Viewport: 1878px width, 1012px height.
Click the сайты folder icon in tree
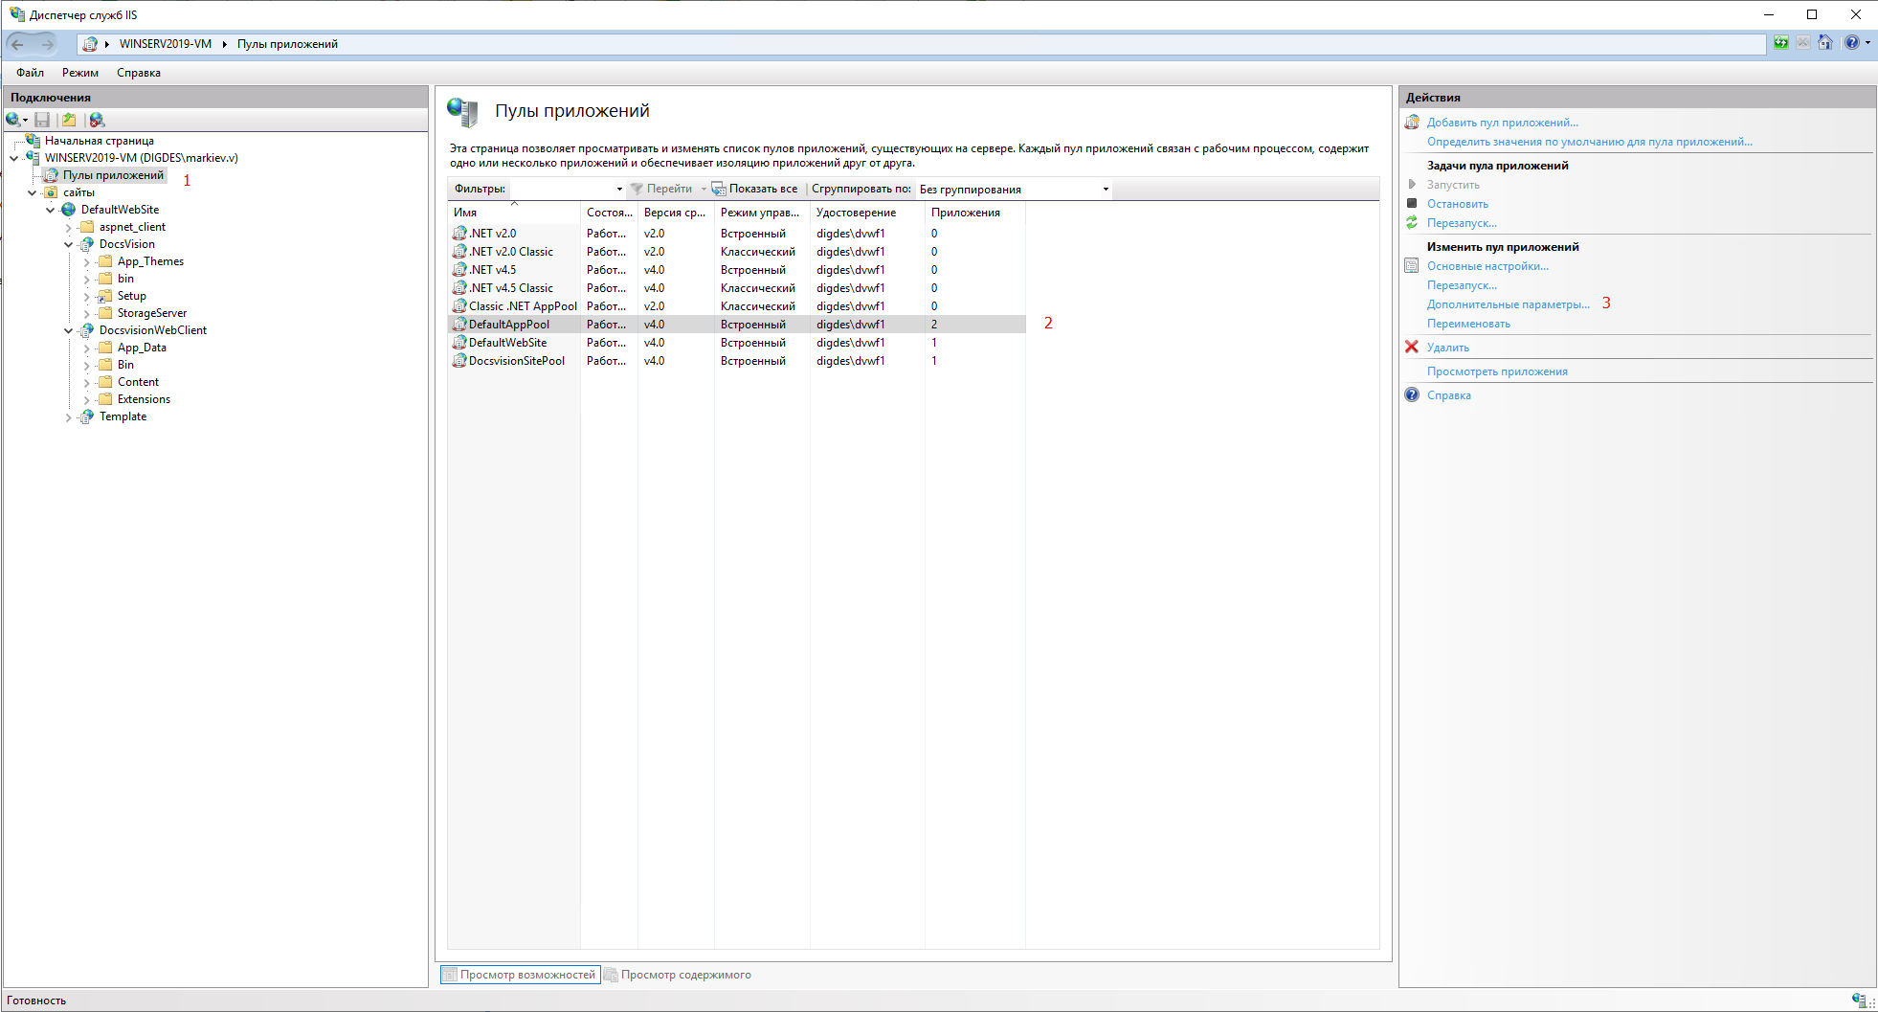pyautogui.click(x=52, y=192)
